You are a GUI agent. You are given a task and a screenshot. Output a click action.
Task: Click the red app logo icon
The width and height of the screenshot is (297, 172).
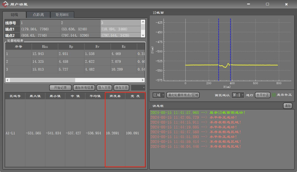5,4
